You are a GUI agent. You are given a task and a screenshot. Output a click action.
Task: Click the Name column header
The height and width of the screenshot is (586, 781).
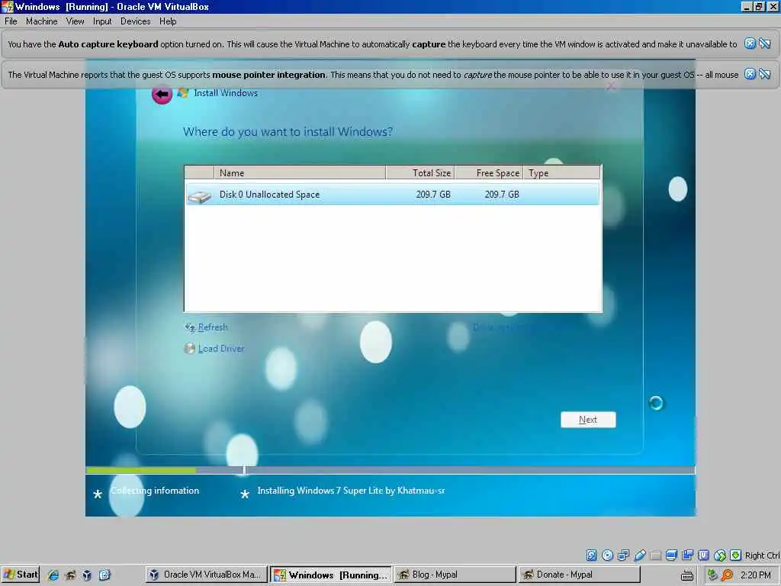pyautogui.click(x=300, y=173)
